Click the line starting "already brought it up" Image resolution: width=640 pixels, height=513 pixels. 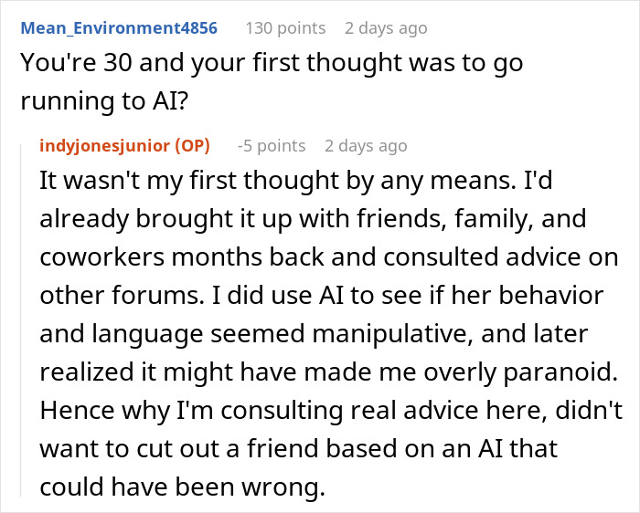click(311, 220)
